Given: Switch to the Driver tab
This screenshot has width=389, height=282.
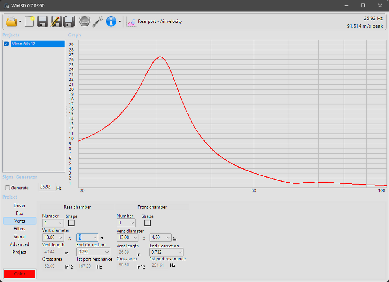Looking at the screenshot, I should (x=19, y=206).
